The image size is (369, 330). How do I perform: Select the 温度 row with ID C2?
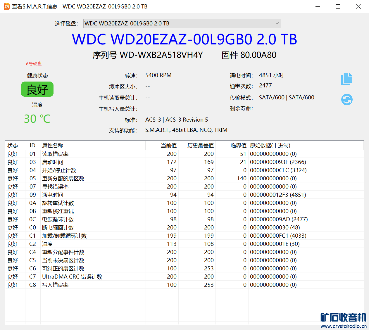184,244
